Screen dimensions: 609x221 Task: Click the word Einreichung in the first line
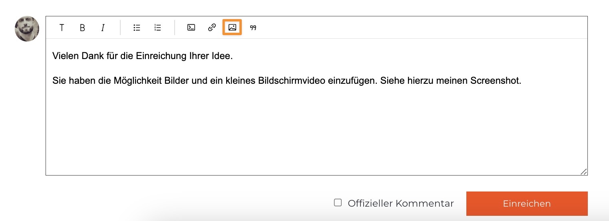point(162,56)
